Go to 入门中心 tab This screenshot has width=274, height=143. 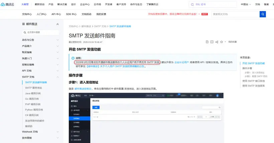click(x=41, y=14)
